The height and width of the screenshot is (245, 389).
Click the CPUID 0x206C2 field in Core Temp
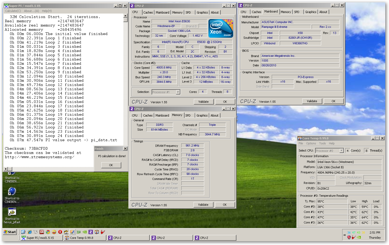pyautogui.click(x=349, y=188)
